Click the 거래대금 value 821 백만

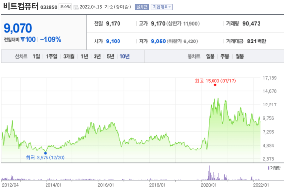click(257, 41)
